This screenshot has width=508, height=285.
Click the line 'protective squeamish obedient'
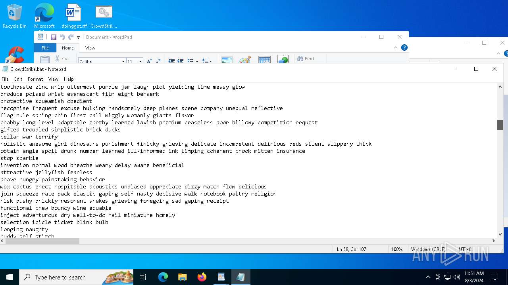[46, 101]
